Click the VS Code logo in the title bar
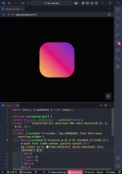Screen dimensions: 122x174 3,3
